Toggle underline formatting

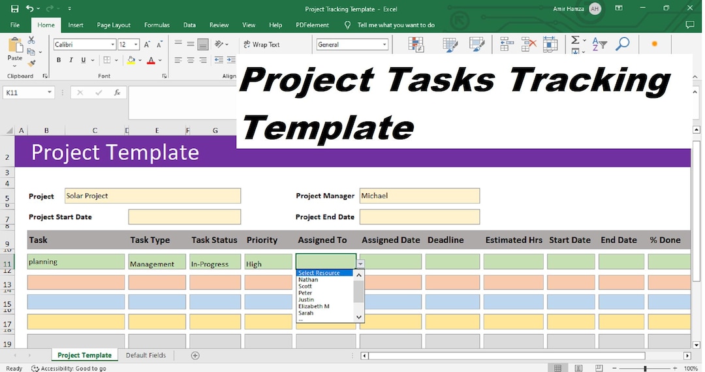[x=83, y=60]
